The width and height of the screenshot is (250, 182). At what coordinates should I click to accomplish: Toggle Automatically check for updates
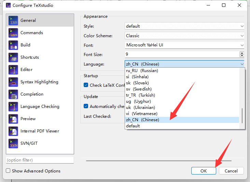click(86, 106)
